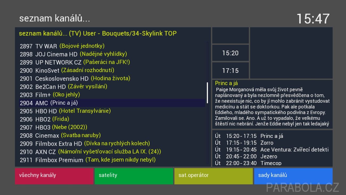The image size is (346, 195).
Task: Select channel 2900 KinoSvet
Action: tap(112, 70)
